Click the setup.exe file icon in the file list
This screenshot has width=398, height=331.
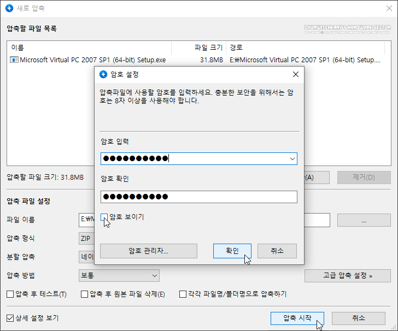pyautogui.click(x=14, y=60)
